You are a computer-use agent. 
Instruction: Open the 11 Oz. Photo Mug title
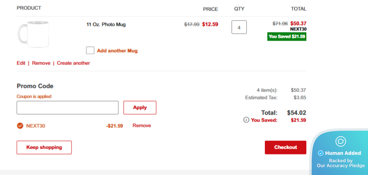coord(106,24)
